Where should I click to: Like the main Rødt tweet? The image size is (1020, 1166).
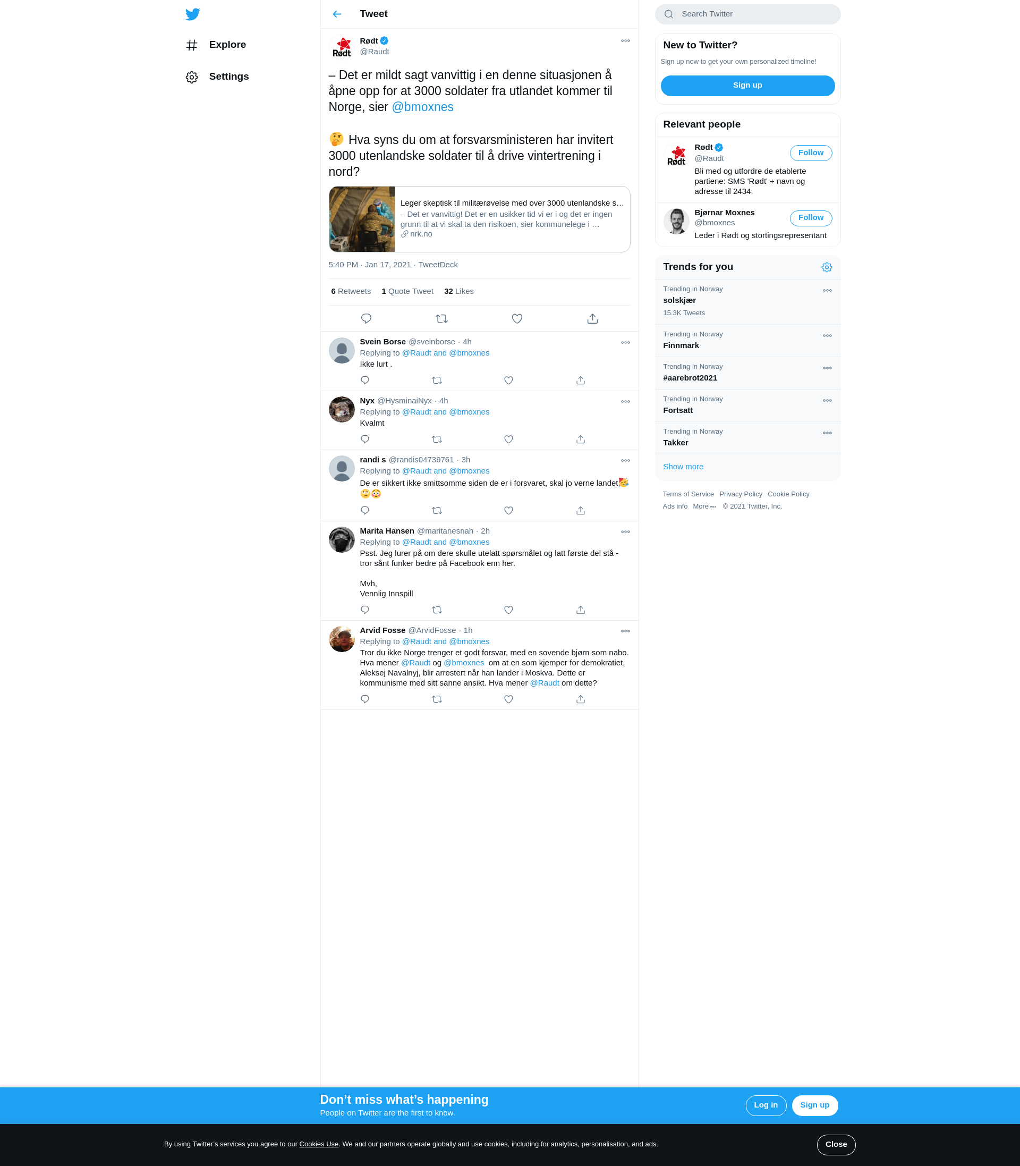point(517,319)
